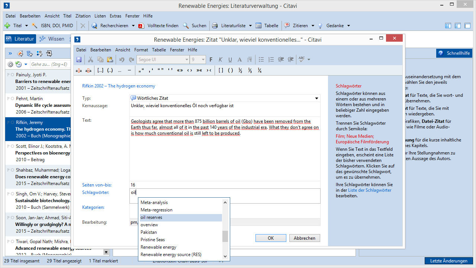Expand spell check options arrow
This screenshot has width=476, height=268.
pyautogui.click(x=309, y=60)
